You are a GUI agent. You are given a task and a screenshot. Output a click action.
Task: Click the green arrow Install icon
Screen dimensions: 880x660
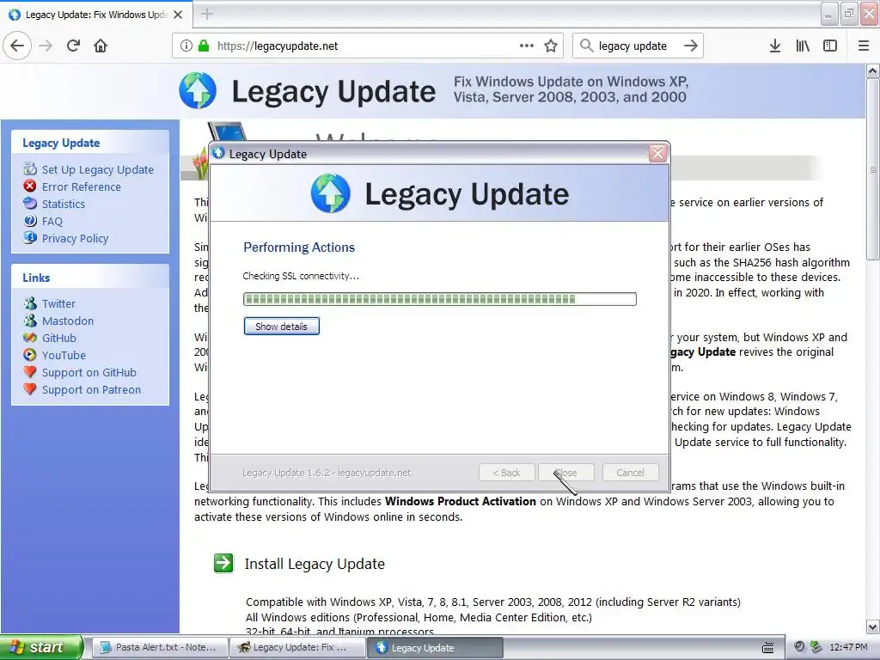tap(223, 563)
